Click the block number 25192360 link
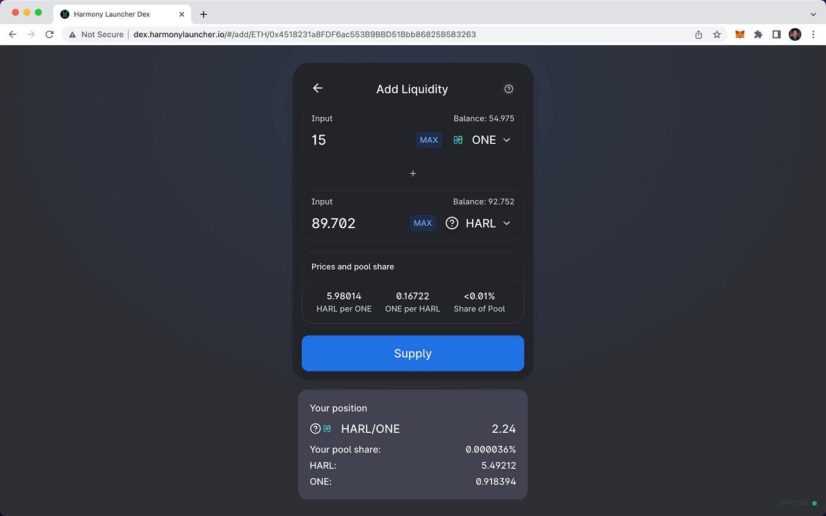The width and height of the screenshot is (826, 516). [792, 503]
